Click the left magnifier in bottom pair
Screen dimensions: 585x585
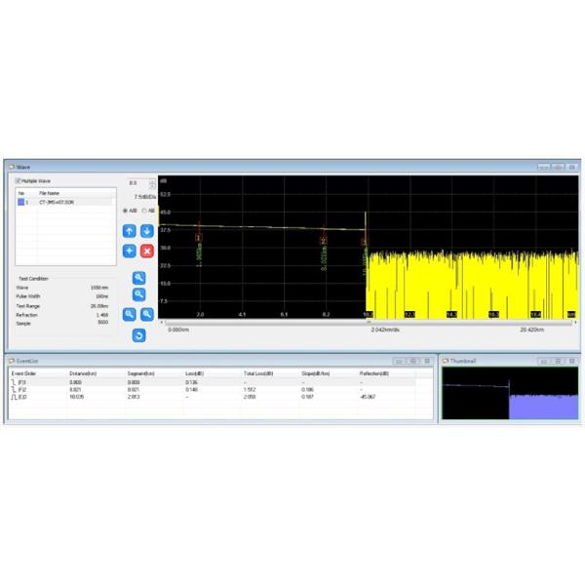129,314
